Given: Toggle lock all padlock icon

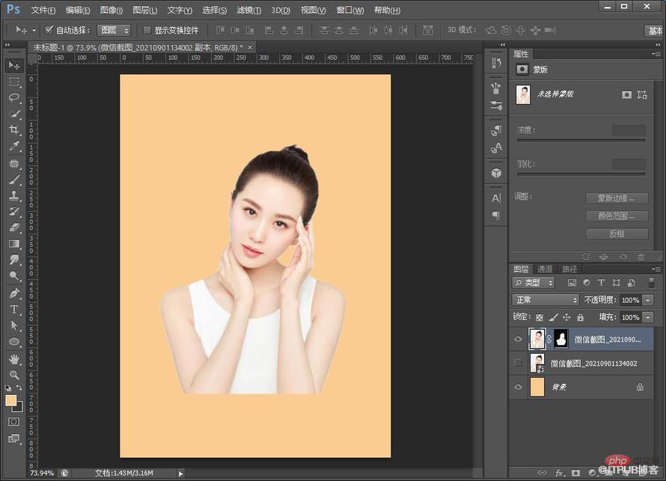Looking at the screenshot, I should pos(580,317).
